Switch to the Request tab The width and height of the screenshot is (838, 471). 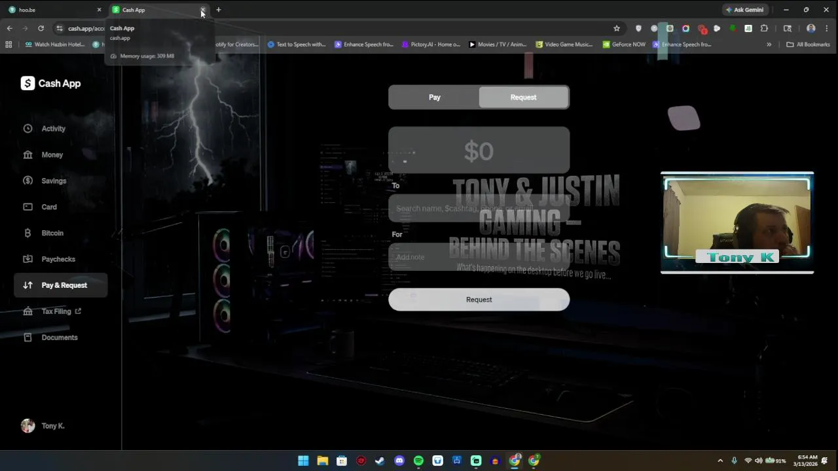(x=523, y=97)
